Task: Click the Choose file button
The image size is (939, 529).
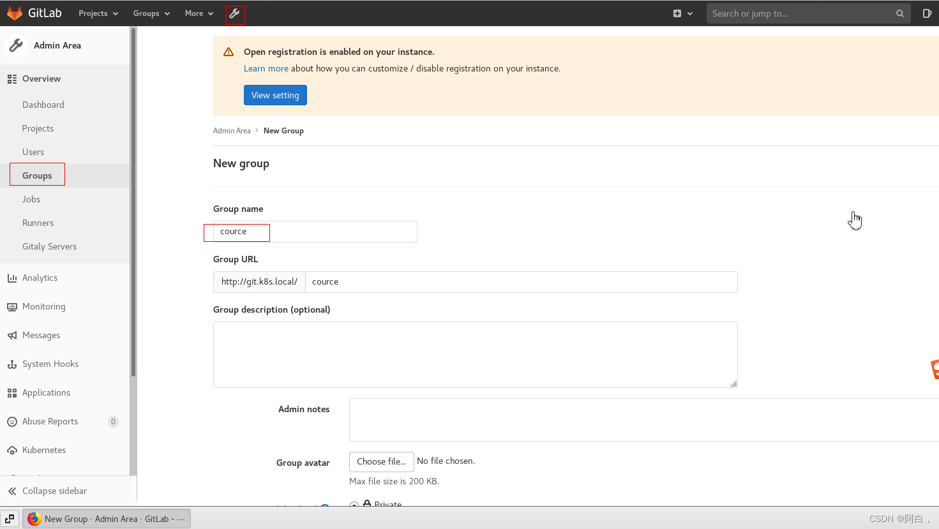Action: [382, 461]
